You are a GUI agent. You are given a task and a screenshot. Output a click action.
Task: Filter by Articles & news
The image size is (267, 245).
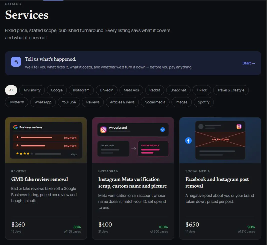[x=122, y=102]
